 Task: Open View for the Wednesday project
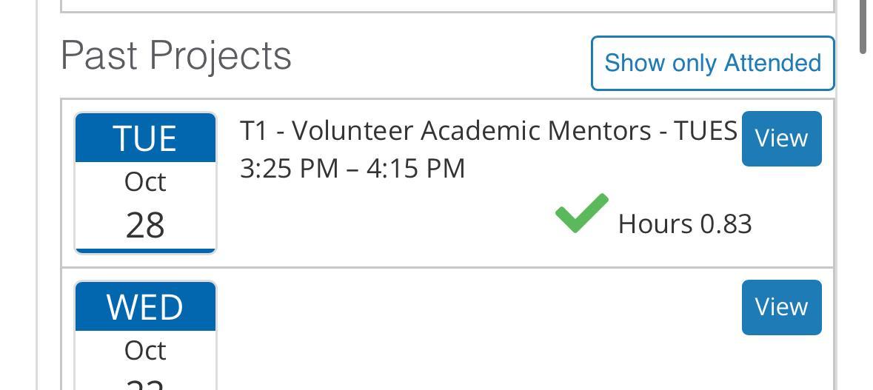tap(781, 307)
